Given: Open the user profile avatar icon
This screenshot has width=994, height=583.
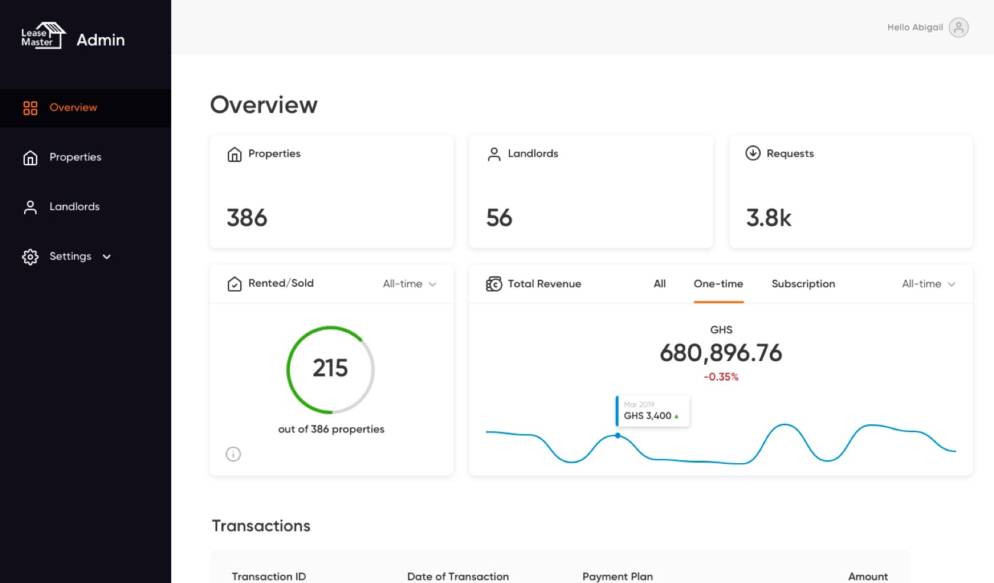Looking at the screenshot, I should [x=958, y=28].
